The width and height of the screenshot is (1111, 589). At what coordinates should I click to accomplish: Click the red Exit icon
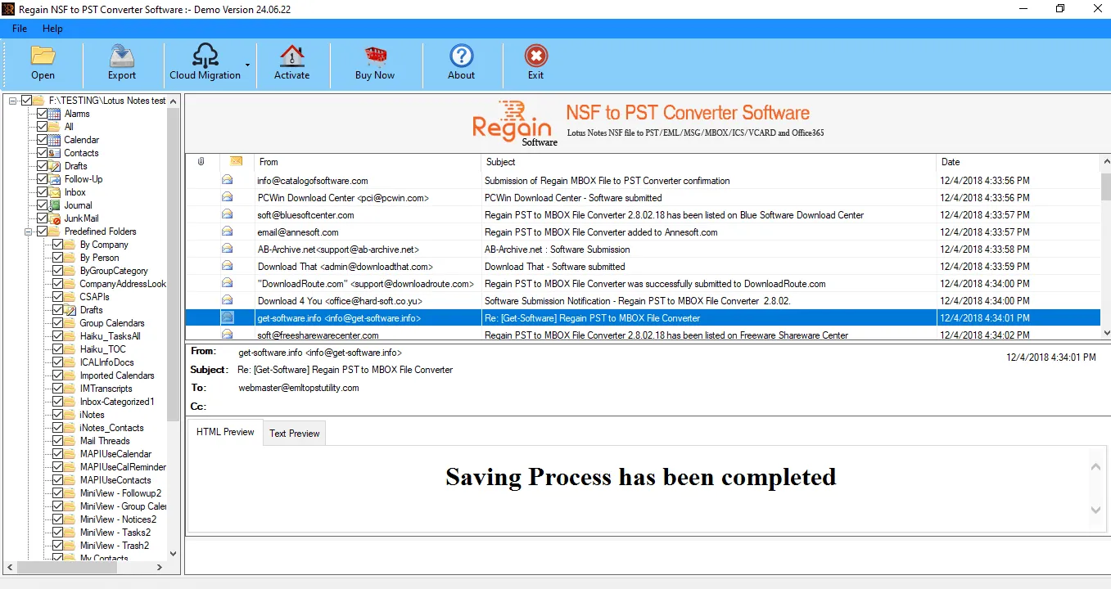(536, 56)
